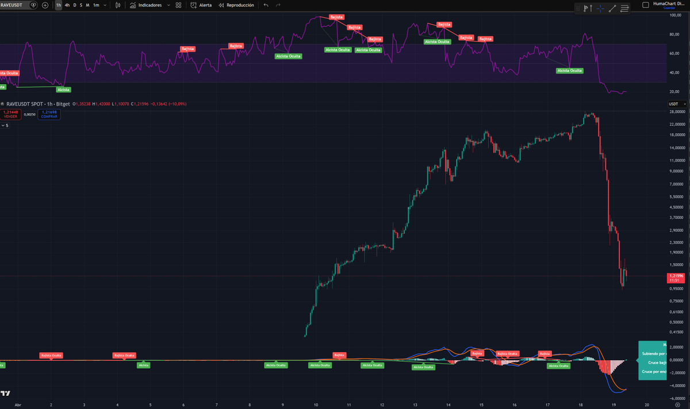The image size is (690, 409).
Task: Click the Guardar save link
Action: click(669, 8)
